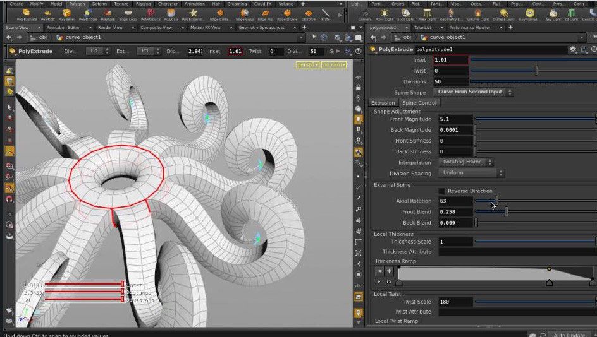
Task: Select the Edge Flip shelf tool
Action: click(x=266, y=15)
